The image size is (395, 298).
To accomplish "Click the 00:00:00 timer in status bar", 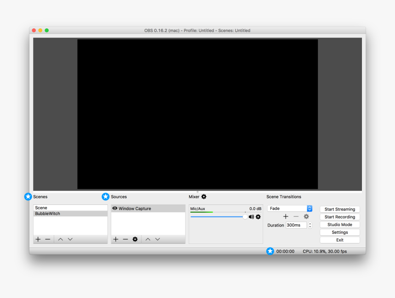I will 285,251.
